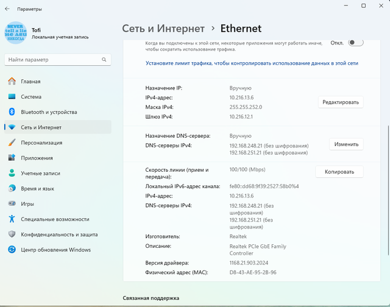
Task: Open 'Центр обновления Windows'
Action: (58, 250)
